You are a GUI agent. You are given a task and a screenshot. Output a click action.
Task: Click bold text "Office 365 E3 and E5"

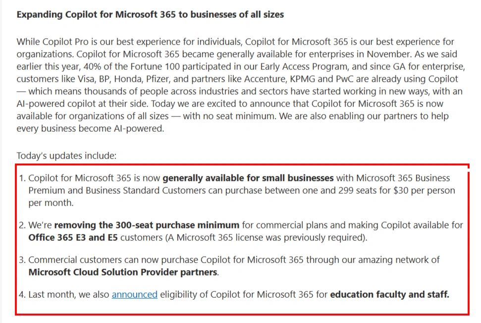pos(73,237)
